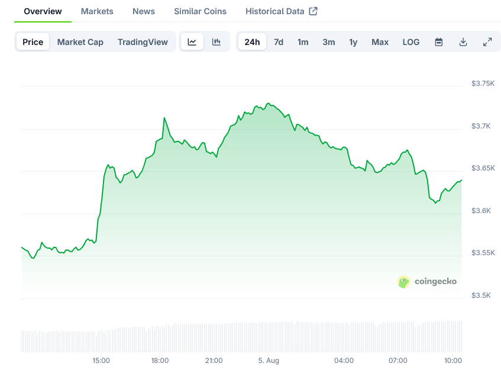
Task: Switch chart to Market Cap
Action: point(80,42)
